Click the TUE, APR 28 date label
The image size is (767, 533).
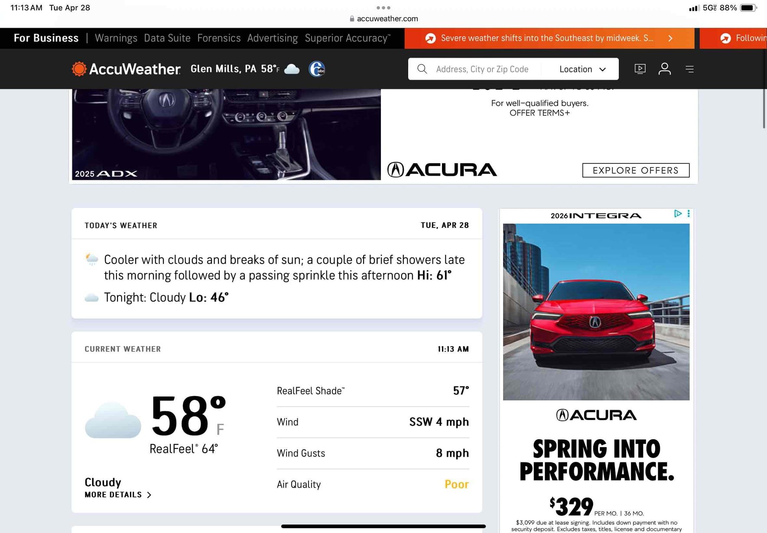tap(445, 225)
